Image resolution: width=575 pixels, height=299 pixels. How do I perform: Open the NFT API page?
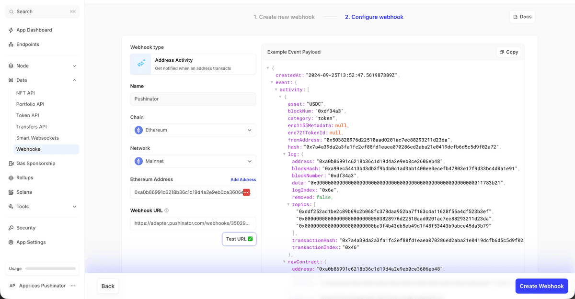point(25,93)
